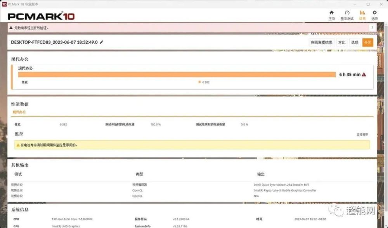Click Intel(R) RaptorLake-S Mobile Graphics Controller text
Screen dimensions: 388x228
click(x=285, y=191)
